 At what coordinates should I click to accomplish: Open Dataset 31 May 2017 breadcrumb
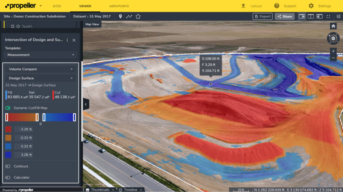click(92, 16)
